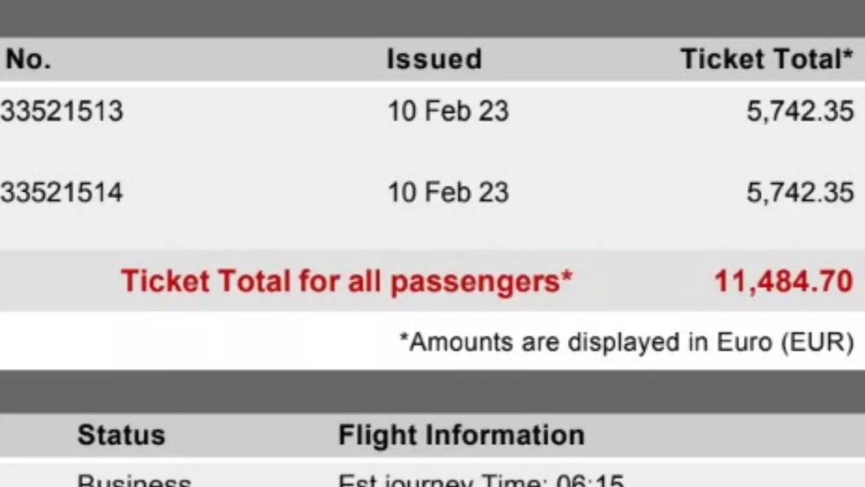Click the dark gray bar above Status header

tap(432, 391)
